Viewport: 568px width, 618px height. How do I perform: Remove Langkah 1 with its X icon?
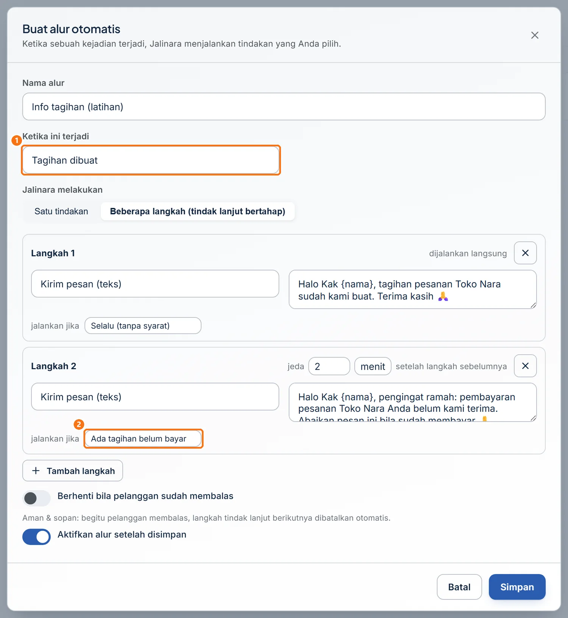[x=525, y=253]
